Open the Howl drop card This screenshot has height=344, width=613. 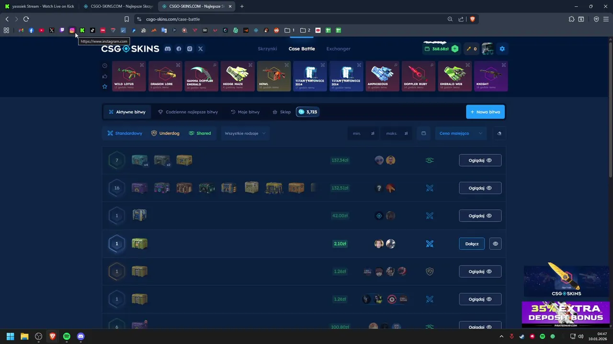pos(274,76)
